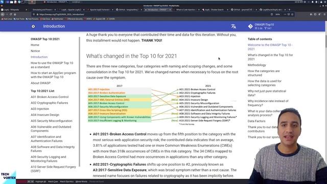The width and height of the screenshot is (327, 184).
Task: Open How to start an AppSec program page
Action: 53,75
